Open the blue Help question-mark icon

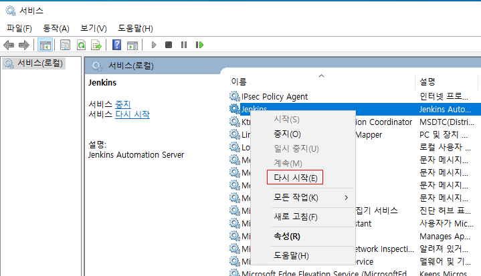tap(116, 45)
